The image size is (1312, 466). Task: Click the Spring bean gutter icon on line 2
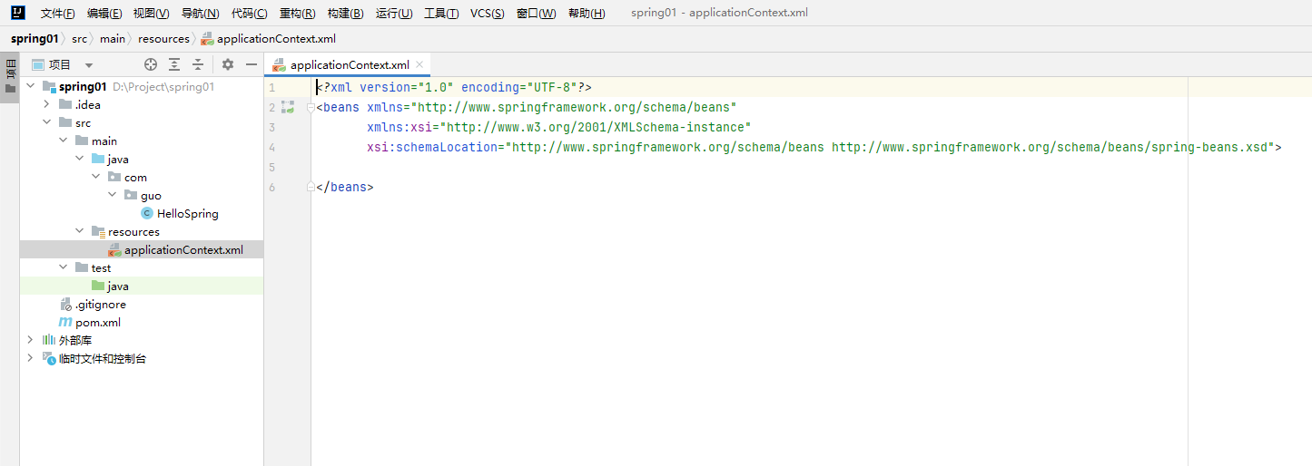288,107
